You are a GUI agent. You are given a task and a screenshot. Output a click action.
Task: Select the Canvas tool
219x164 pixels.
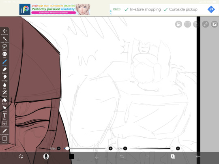click(x=4, y=140)
